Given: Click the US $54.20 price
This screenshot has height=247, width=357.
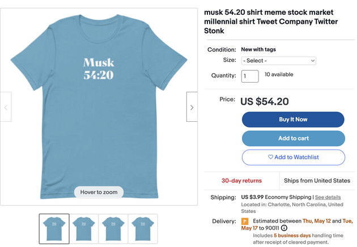Looking at the screenshot, I should tap(265, 102).
